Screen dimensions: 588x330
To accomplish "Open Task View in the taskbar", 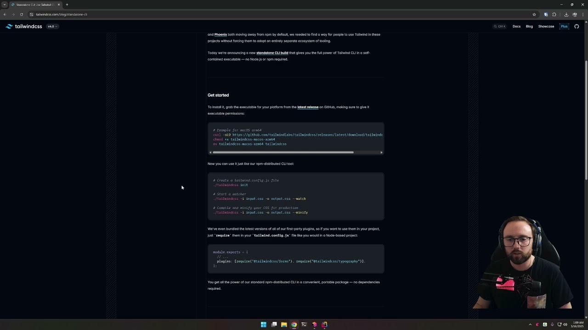I will click(x=274, y=324).
